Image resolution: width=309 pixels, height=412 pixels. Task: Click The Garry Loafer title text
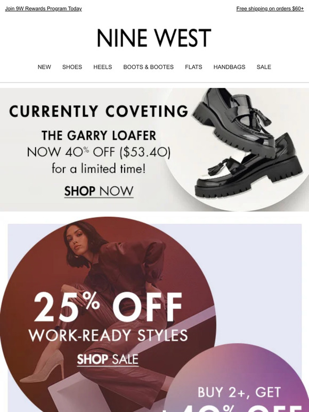99,136
